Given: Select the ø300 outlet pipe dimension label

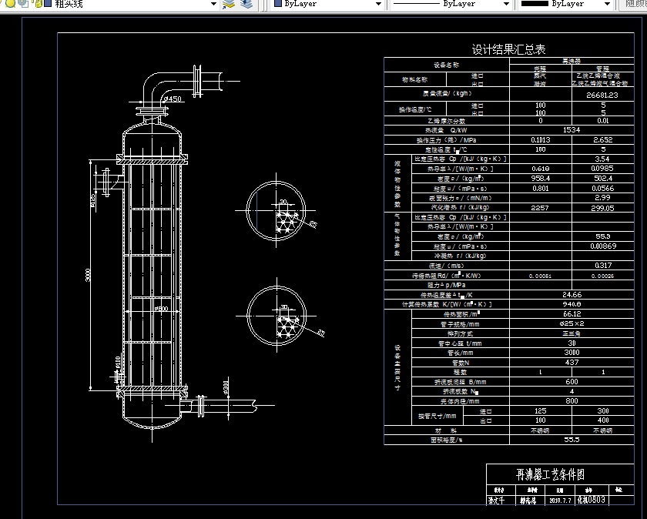Looking at the screenshot, I should (226, 387).
